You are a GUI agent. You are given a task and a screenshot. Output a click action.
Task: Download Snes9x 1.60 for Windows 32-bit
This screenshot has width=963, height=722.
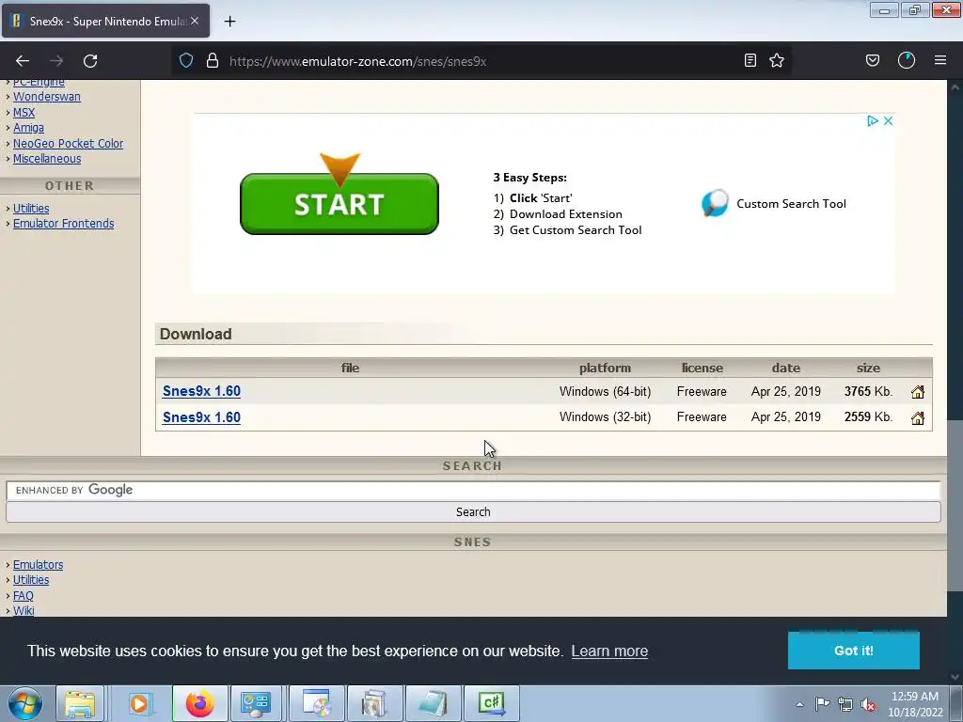(x=201, y=417)
